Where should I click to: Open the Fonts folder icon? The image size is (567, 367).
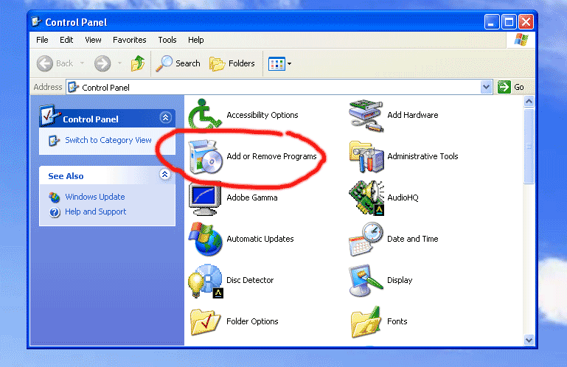tap(366, 322)
